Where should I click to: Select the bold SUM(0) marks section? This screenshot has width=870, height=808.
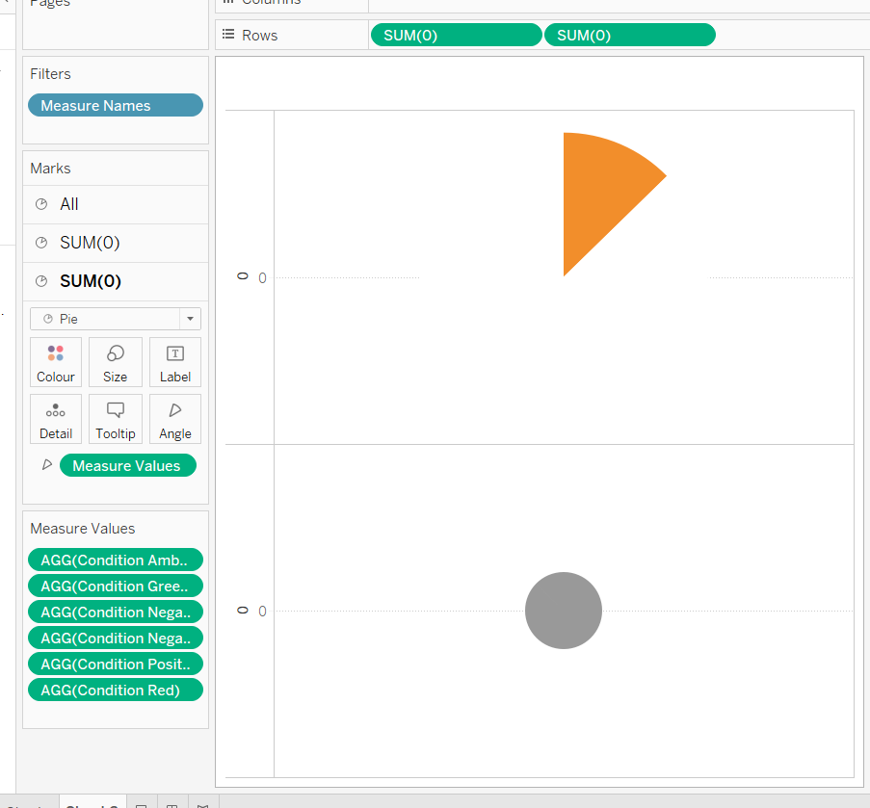pyautogui.click(x=90, y=281)
